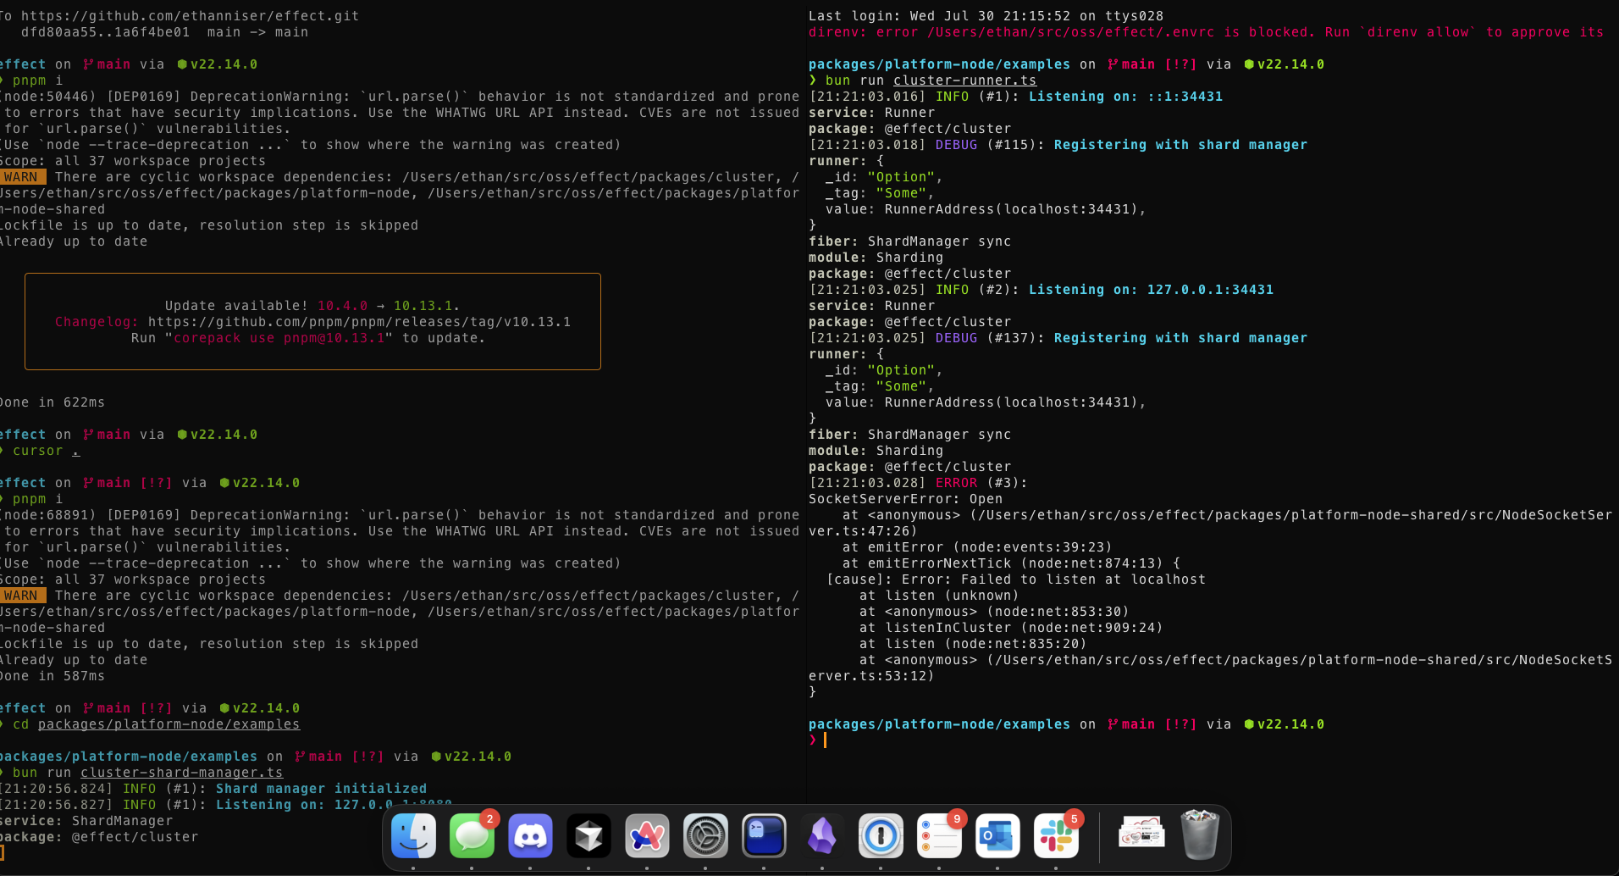This screenshot has width=1619, height=876.
Task: Switch to the Arc browser
Action: pyautogui.click(x=647, y=836)
